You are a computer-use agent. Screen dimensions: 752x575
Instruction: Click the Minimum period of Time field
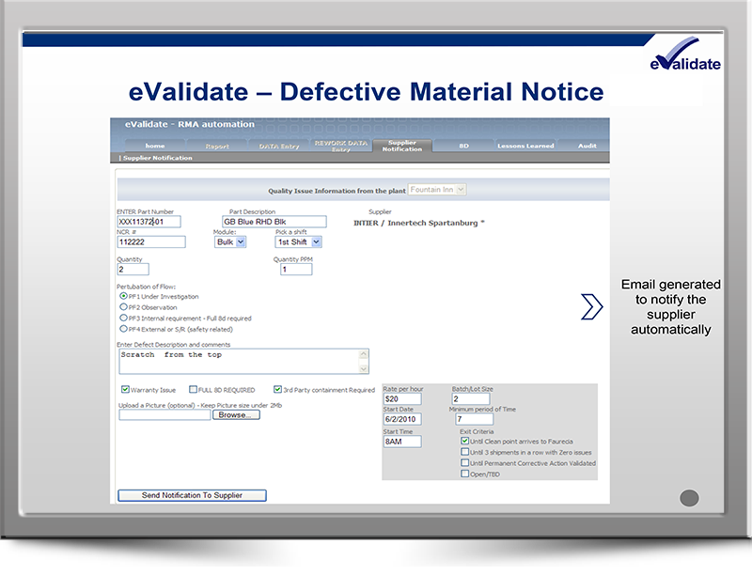[x=474, y=419]
